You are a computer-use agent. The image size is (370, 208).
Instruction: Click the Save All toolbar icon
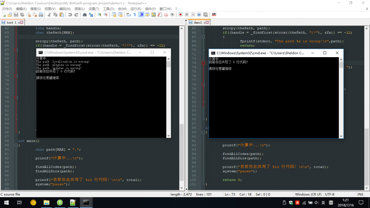tap(22, 14)
